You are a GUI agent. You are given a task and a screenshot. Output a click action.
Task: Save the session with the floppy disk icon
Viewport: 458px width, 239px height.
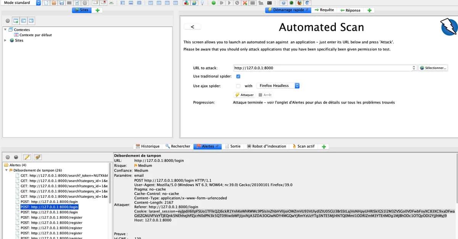(x=61, y=3)
